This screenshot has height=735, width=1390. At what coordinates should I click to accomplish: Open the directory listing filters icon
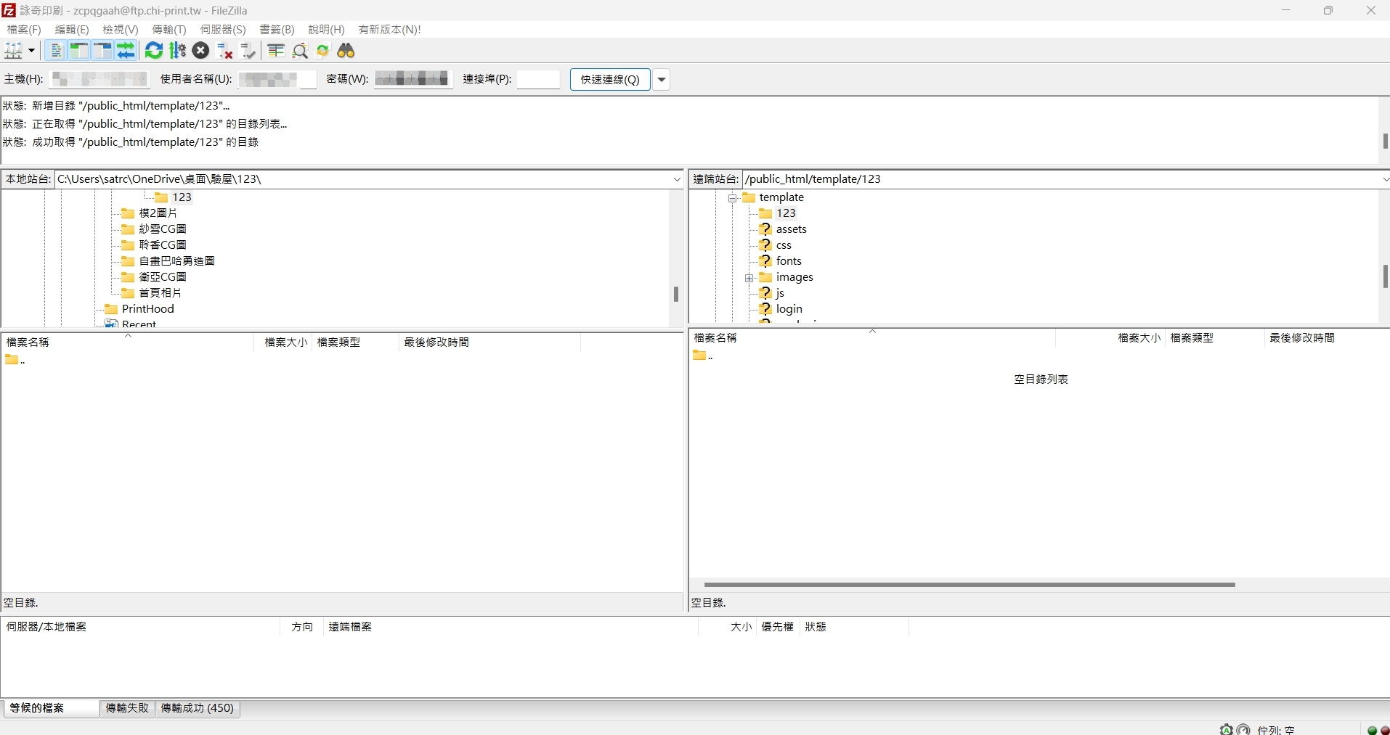click(x=276, y=51)
